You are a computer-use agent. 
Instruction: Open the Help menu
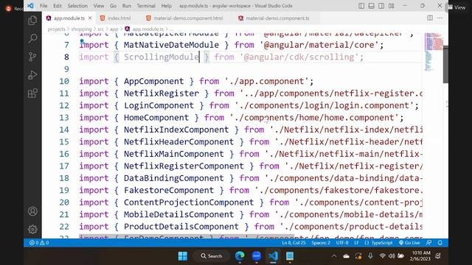pyautogui.click(x=166, y=6)
